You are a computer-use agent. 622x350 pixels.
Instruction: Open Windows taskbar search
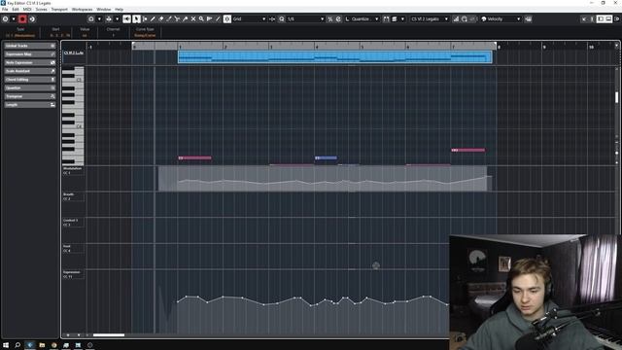point(17,345)
